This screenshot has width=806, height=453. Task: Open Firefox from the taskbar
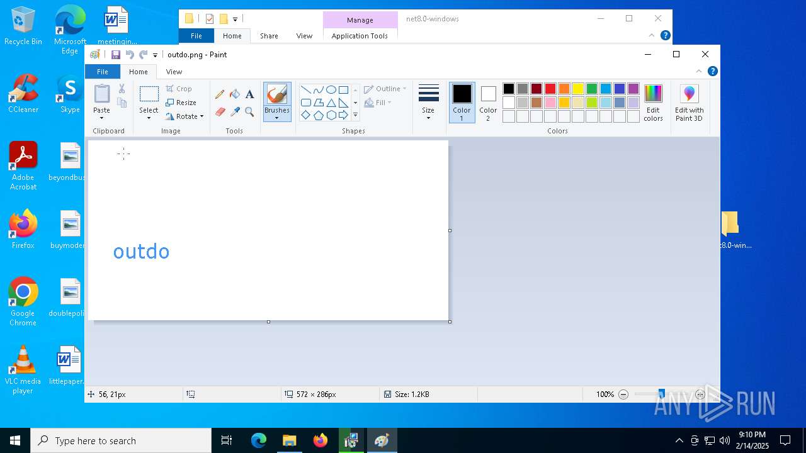click(321, 440)
